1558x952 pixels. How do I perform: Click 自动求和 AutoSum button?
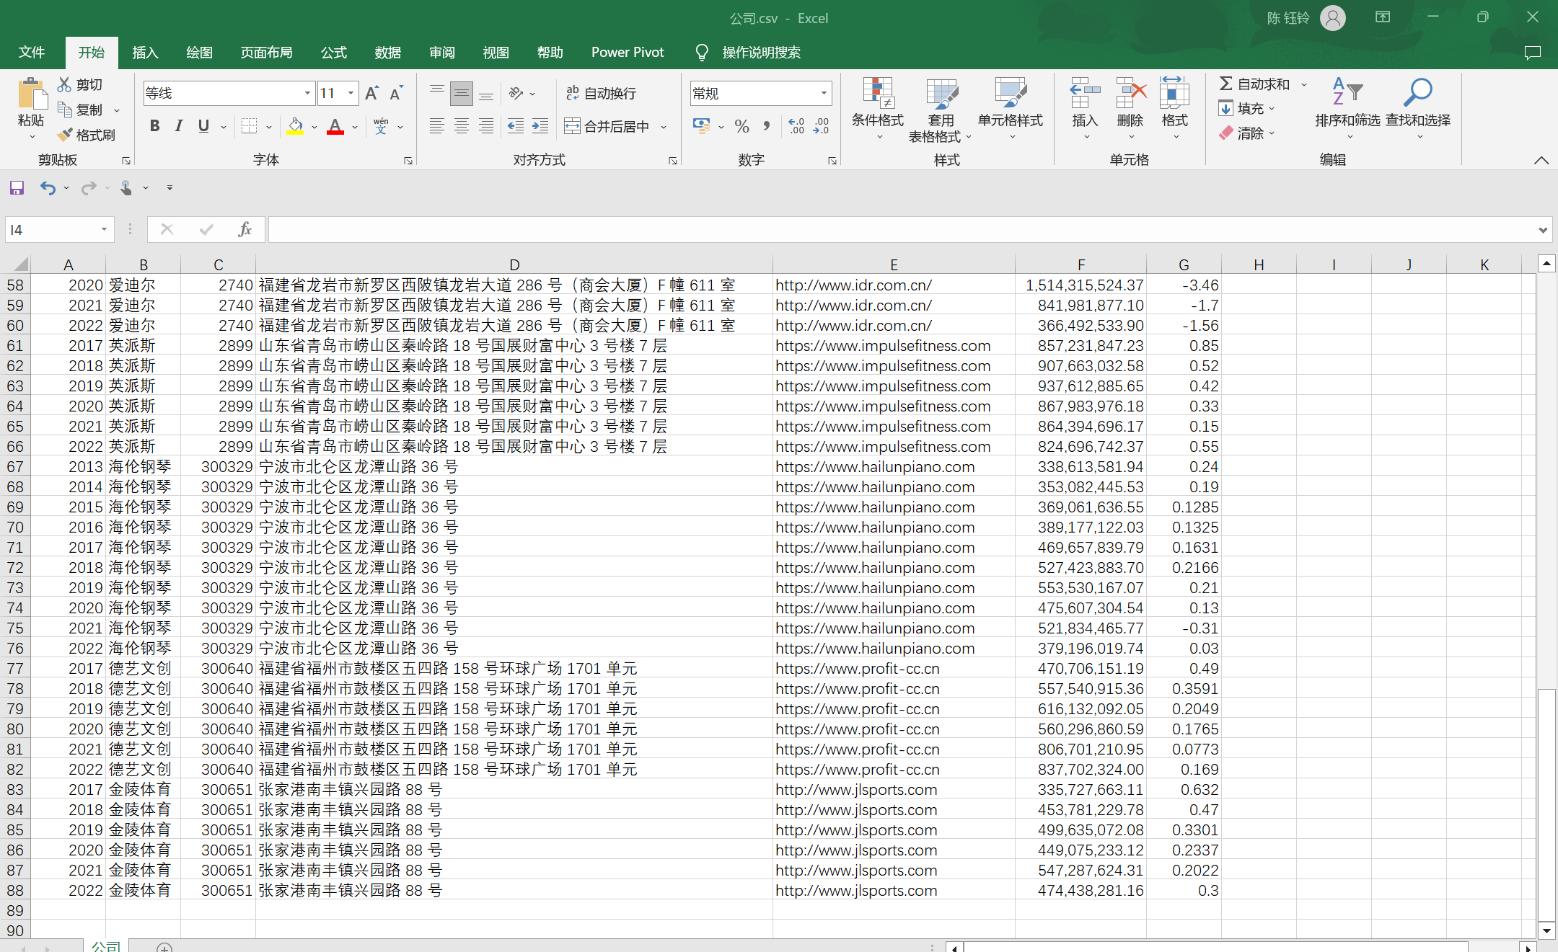pyautogui.click(x=1255, y=84)
